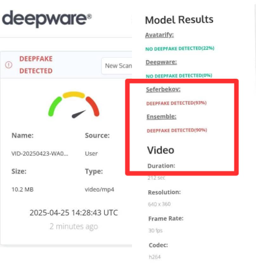
Task: Click the yellow segment of the gauge
Action: [x=74, y=95]
